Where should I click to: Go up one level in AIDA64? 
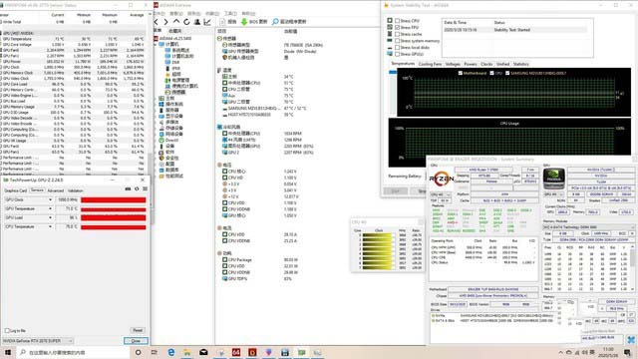(x=176, y=22)
